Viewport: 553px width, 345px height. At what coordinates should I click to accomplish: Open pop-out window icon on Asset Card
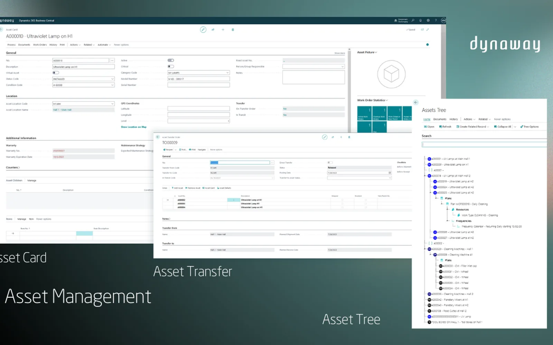[x=422, y=30]
